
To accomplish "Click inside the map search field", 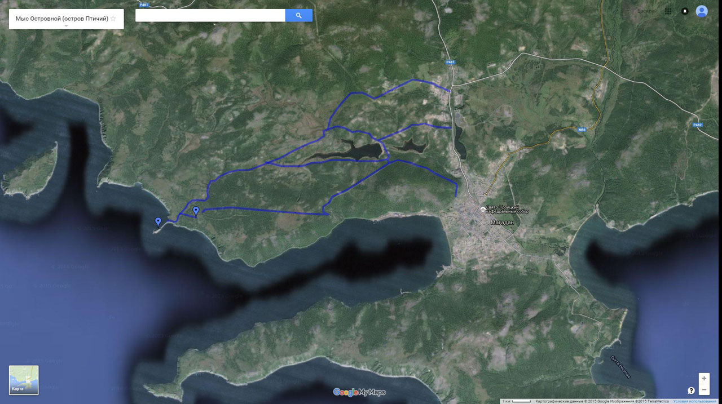I will 210,15.
